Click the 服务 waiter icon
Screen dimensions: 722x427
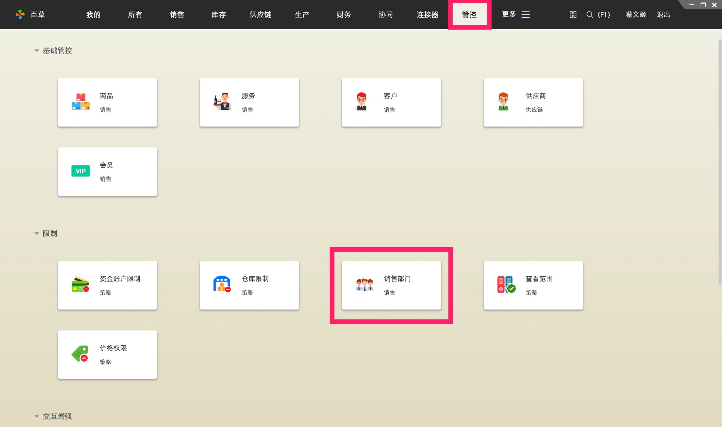[222, 102]
